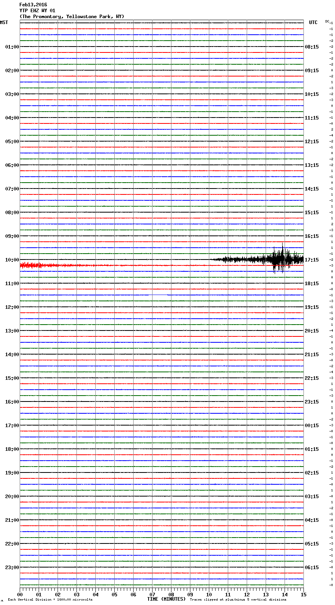This screenshot has width=335, height=605.
Task: Click the DC column header
Action: pos(327,21)
